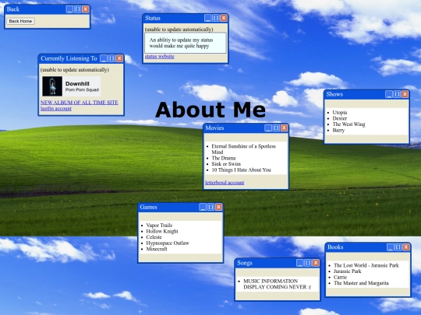Select The Lost World - Jurassic Park
Screen dimensions: 421x315
(x=366, y=265)
